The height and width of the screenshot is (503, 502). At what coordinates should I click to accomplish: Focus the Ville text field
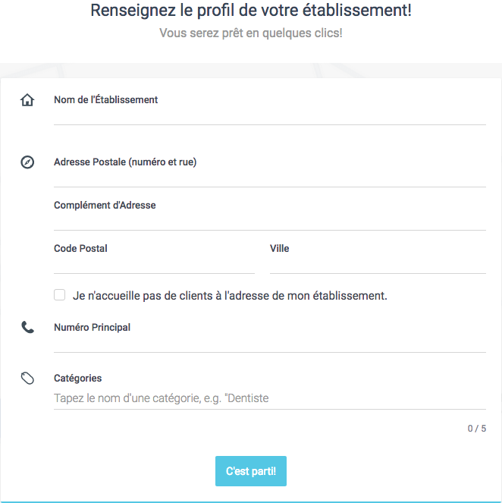click(378, 263)
